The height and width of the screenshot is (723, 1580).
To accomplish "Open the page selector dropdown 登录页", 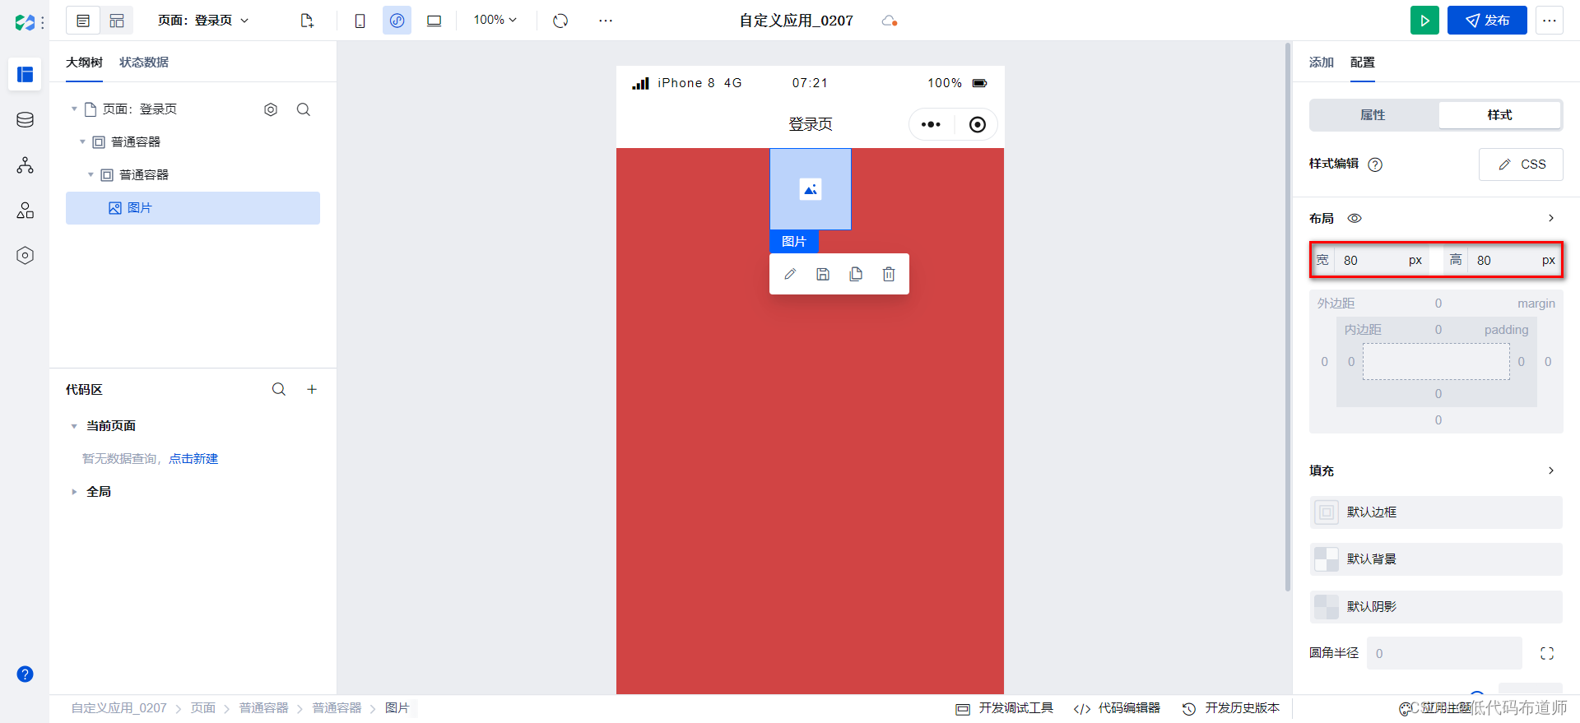I will [x=204, y=21].
